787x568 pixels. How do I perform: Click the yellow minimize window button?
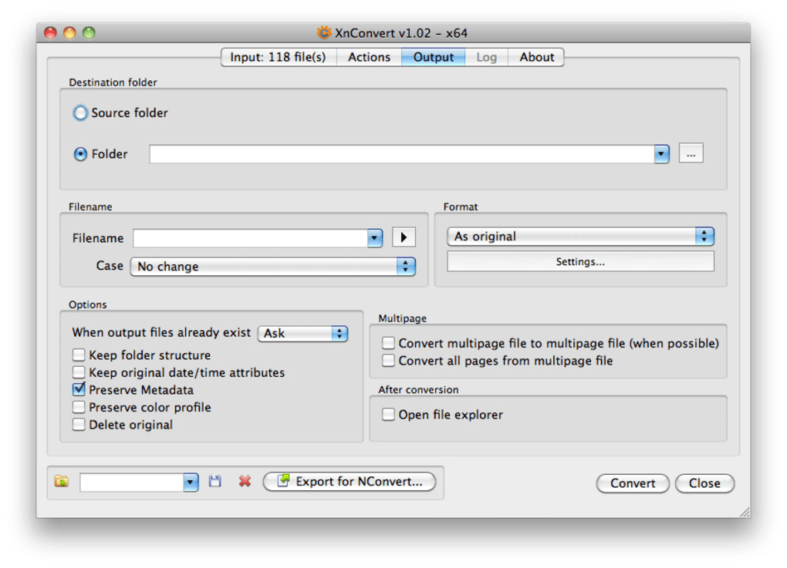click(69, 33)
